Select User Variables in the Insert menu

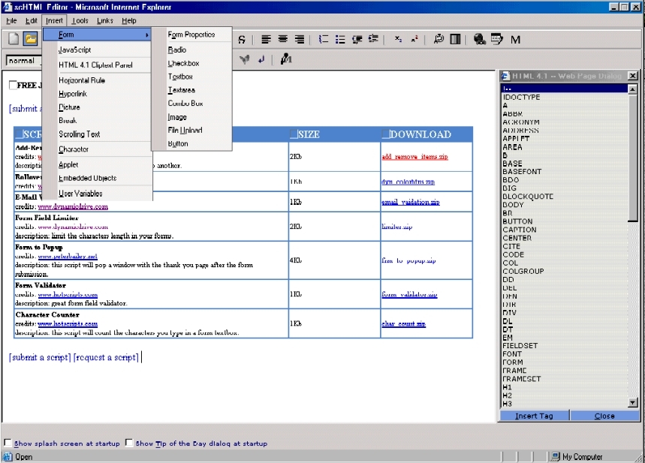coord(97,194)
